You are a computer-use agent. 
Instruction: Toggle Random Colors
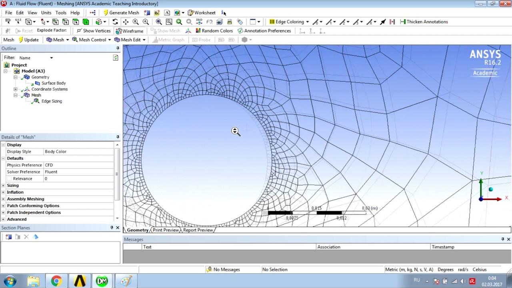pos(214,31)
